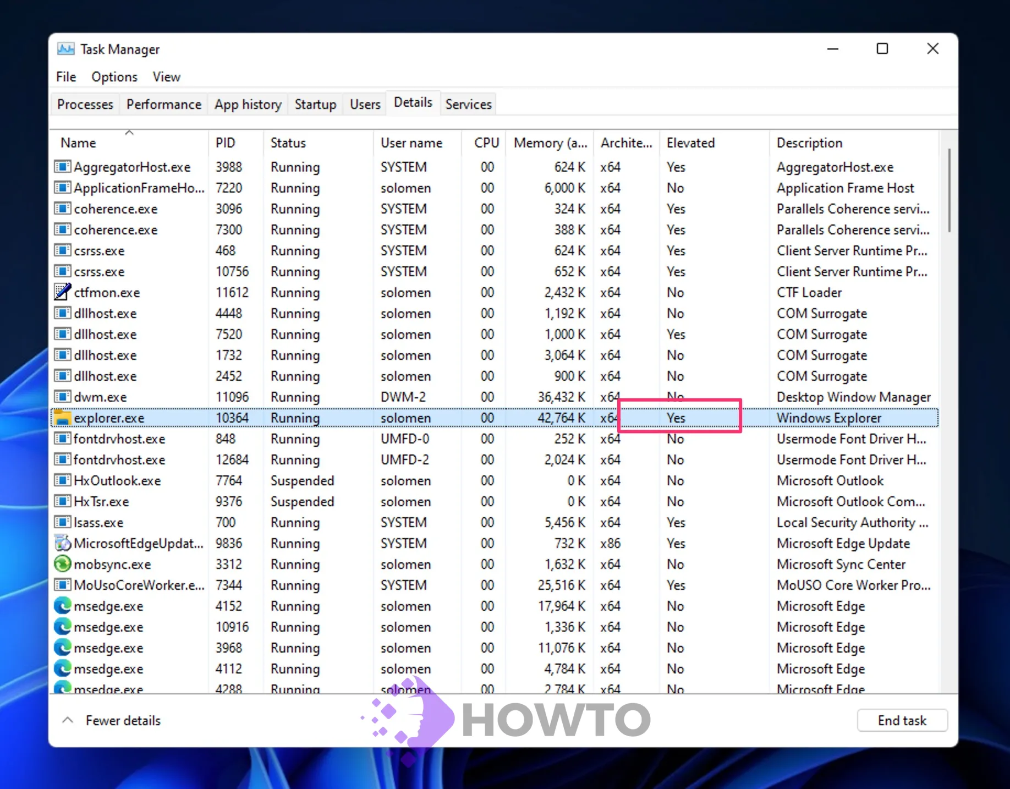Click the MoUsoCoreWorker process icon

62,584
